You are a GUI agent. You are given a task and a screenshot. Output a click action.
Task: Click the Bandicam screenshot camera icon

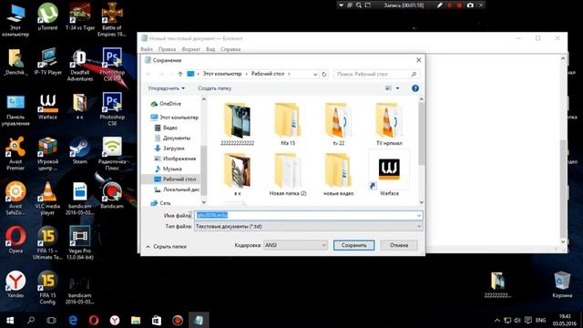(x=470, y=5)
